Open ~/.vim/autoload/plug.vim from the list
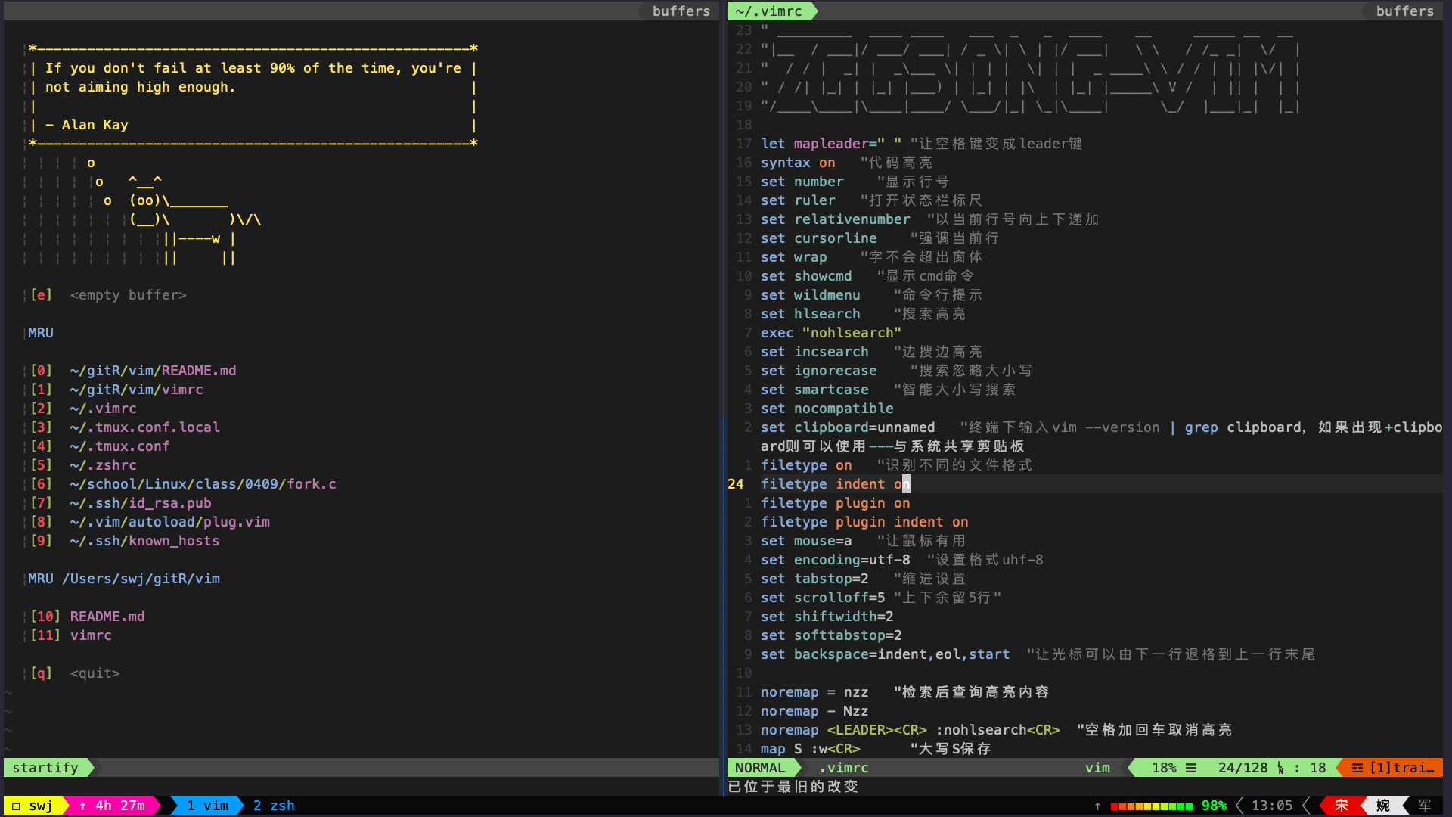 169,522
